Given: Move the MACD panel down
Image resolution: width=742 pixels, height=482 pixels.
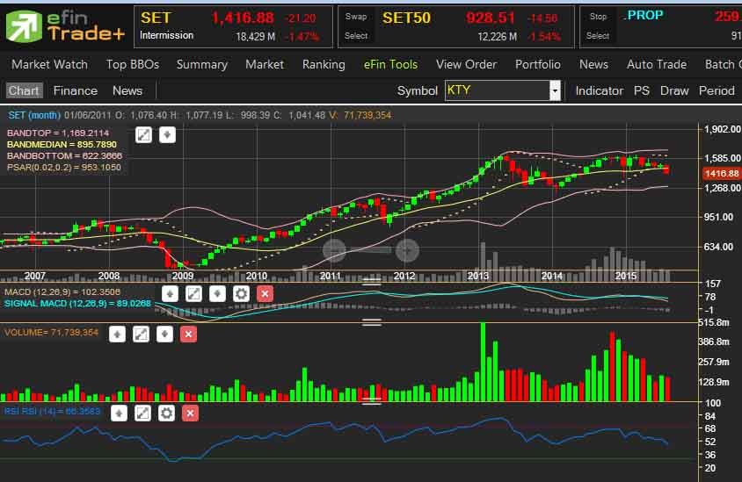Looking at the screenshot, I should click(x=217, y=294).
